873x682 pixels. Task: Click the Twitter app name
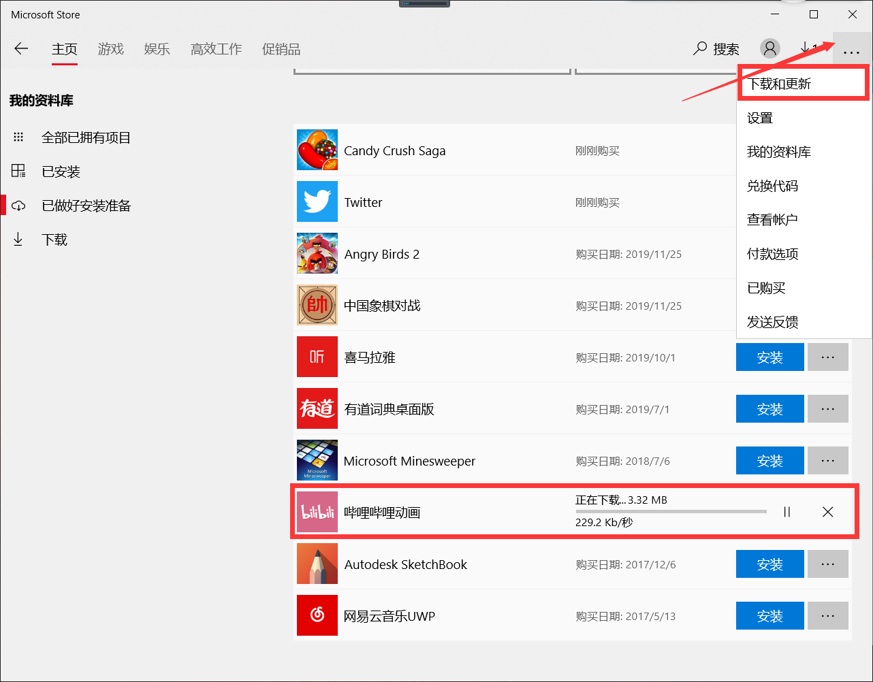pos(363,202)
